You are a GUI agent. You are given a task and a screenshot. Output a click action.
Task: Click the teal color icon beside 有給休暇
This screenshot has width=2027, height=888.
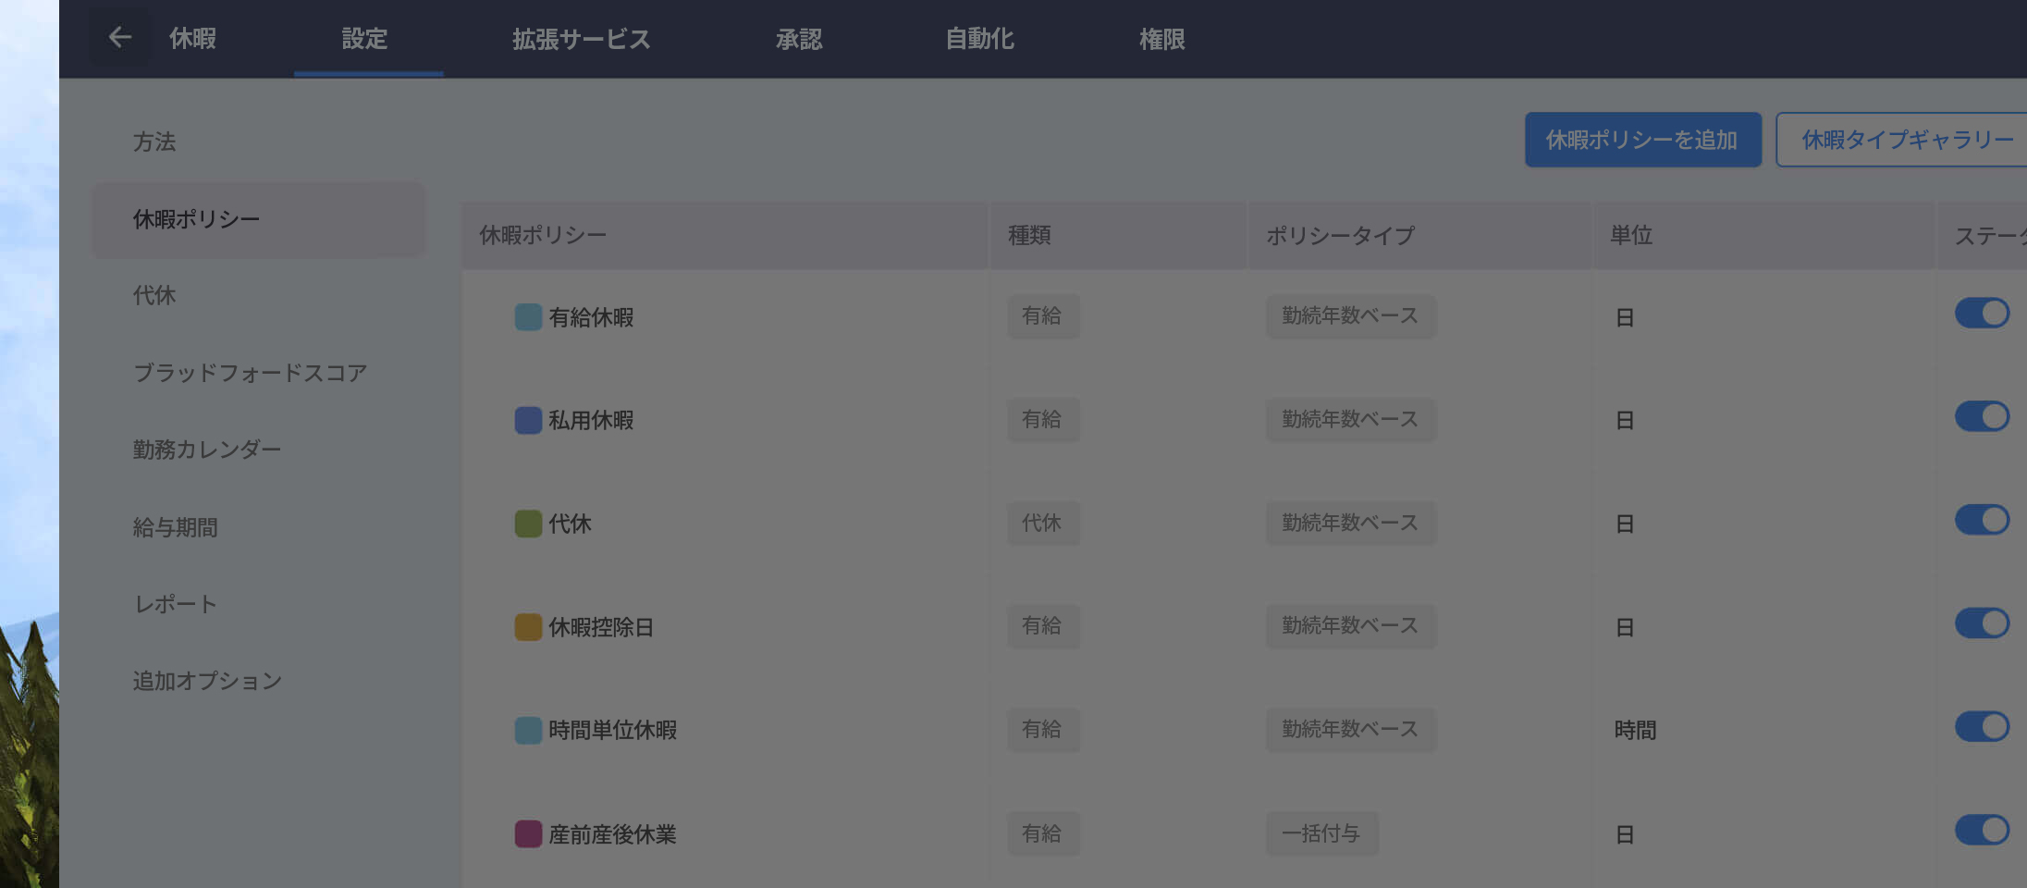point(527,316)
